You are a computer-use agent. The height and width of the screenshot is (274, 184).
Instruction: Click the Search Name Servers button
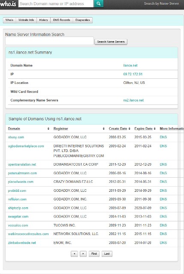[x=111, y=42]
